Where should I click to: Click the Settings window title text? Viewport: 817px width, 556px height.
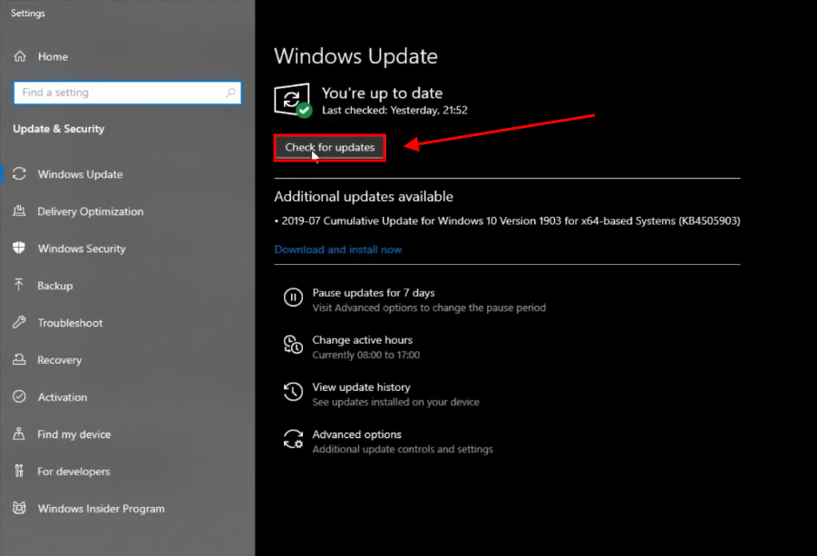(27, 13)
